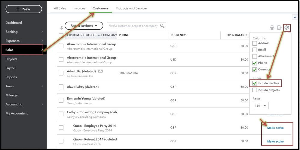Open the table settings gear icon
This screenshot has height=150, width=300.
click(287, 28)
